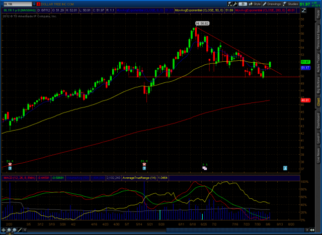Click the red 46.61 price label on axis
Image resolution: width=322 pixels, height=235 pixels.
click(x=305, y=100)
